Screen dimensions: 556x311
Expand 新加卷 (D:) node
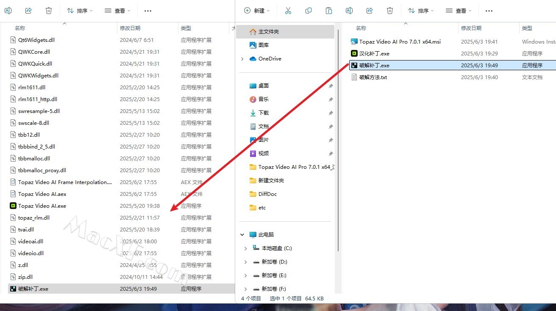click(x=245, y=262)
